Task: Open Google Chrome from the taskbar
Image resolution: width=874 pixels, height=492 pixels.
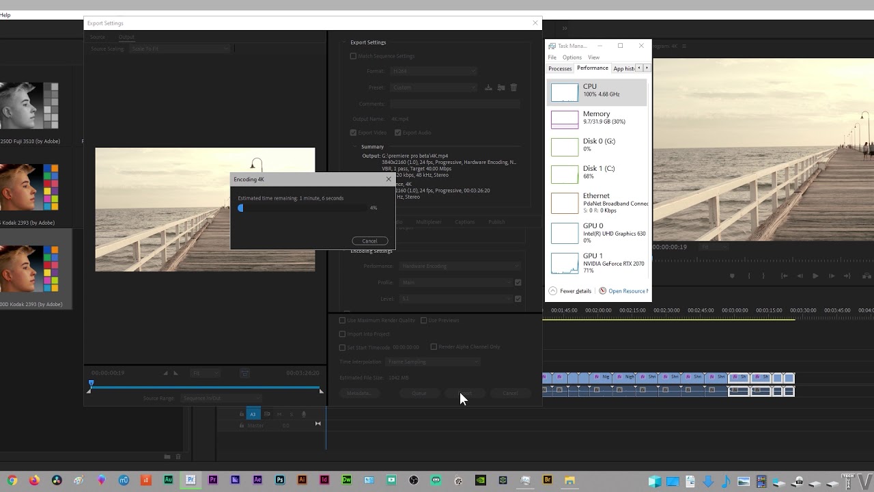Action: click(x=12, y=480)
